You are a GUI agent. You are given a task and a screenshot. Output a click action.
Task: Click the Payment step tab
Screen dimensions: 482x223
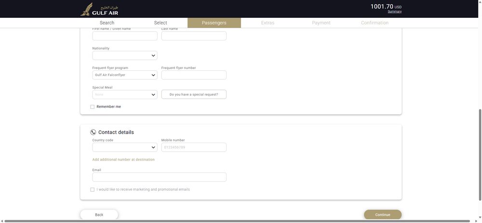pyautogui.click(x=321, y=23)
